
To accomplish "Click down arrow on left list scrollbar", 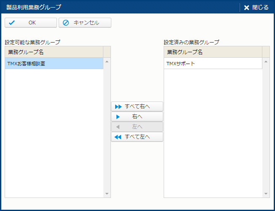I will (x=107, y=194).
